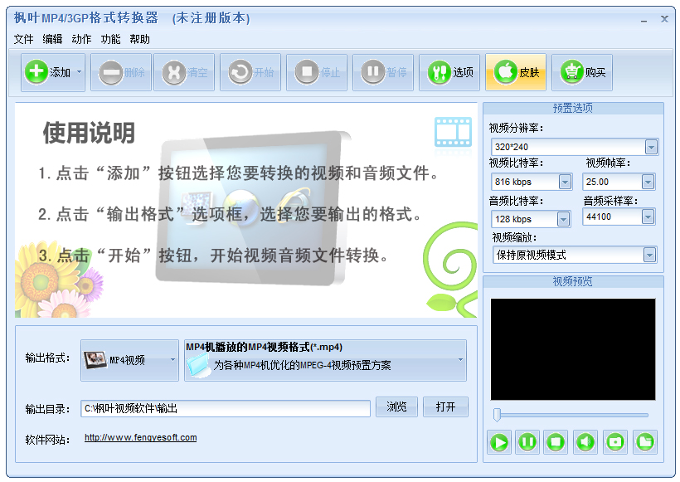Screen dimensions: 680x482
Task: Open Options (选项) from the toolbar
Action: click(449, 72)
